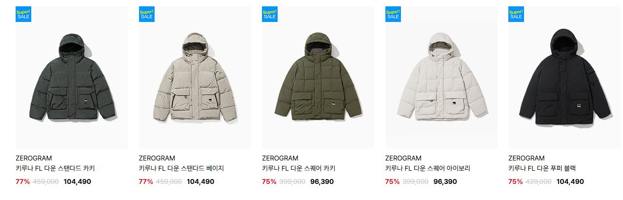The height and width of the screenshot is (200, 623).
Task: Click Super SALE badge on beige standard jacket
Action: [146, 14]
